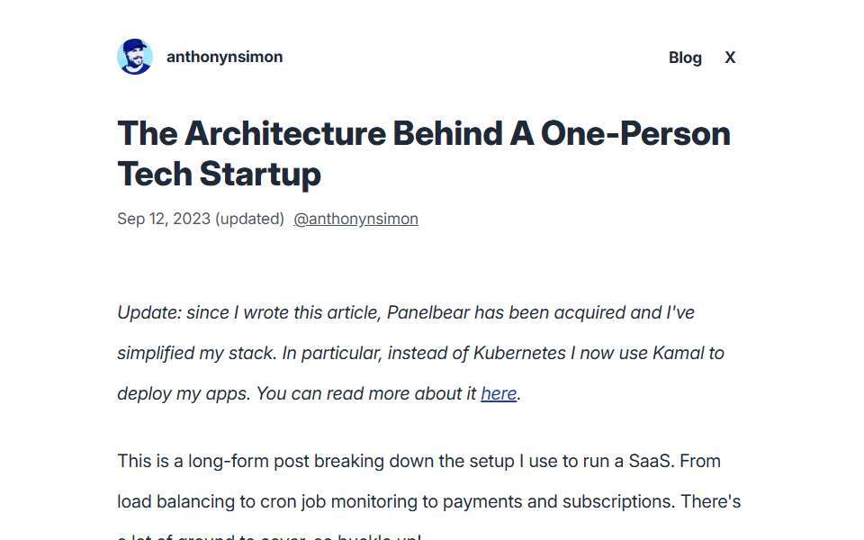Open the Blog navigation link
864x540 pixels.
pyautogui.click(x=685, y=58)
